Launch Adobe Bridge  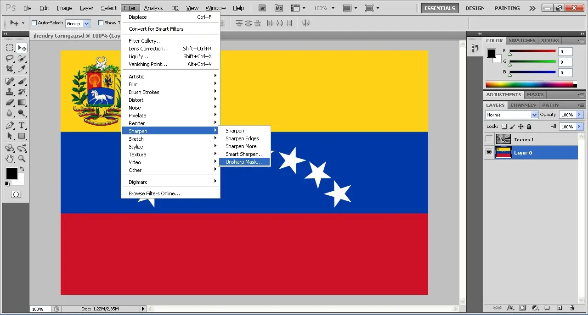pos(262,8)
